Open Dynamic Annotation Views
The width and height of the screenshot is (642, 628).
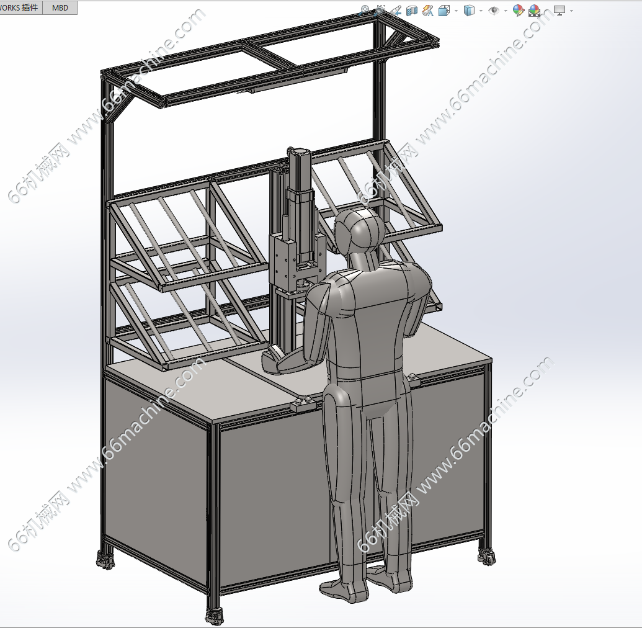point(428,11)
